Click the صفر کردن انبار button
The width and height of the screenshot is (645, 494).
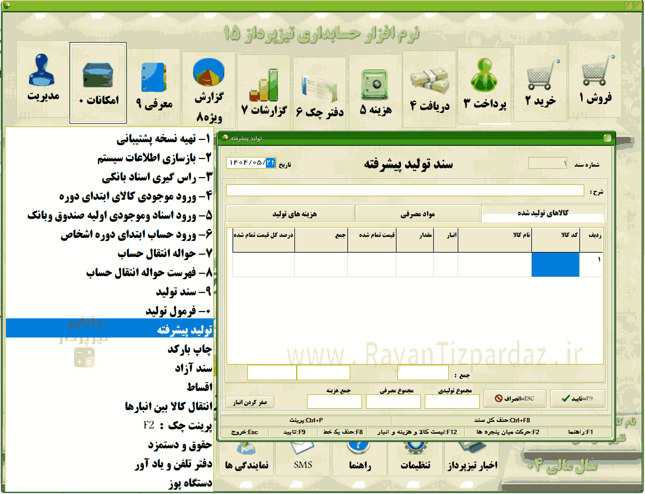tap(250, 402)
